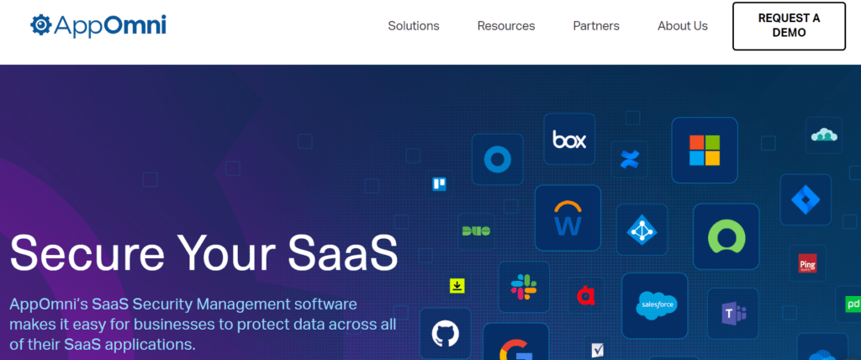Click the AppOmni logo

coord(98,25)
